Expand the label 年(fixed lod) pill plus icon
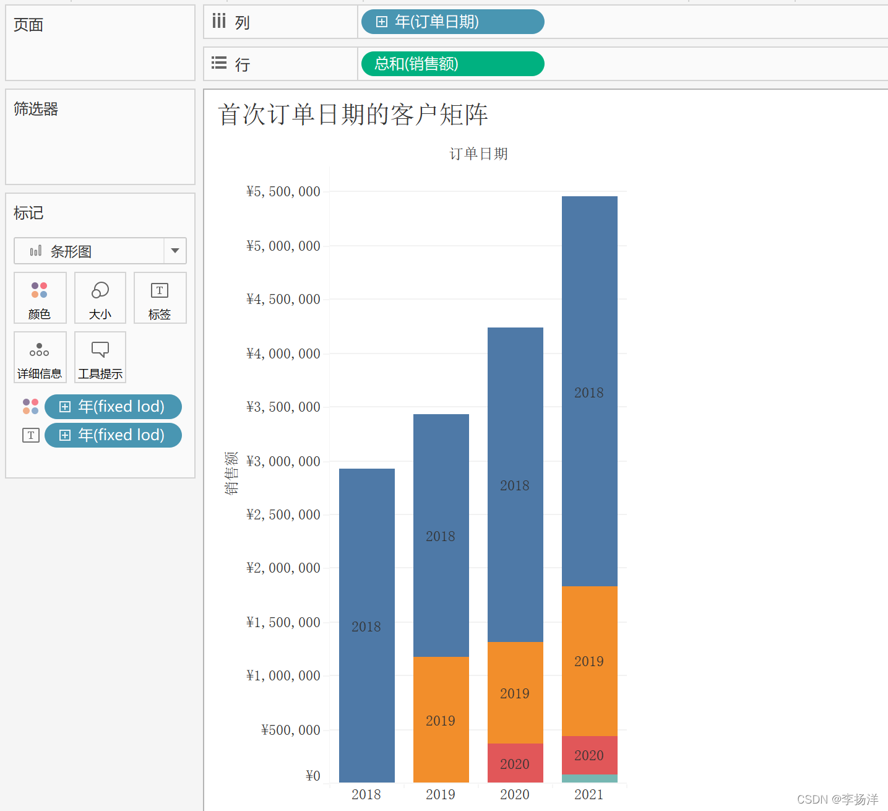Image resolution: width=888 pixels, height=811 pixels. tap(65, 435)
